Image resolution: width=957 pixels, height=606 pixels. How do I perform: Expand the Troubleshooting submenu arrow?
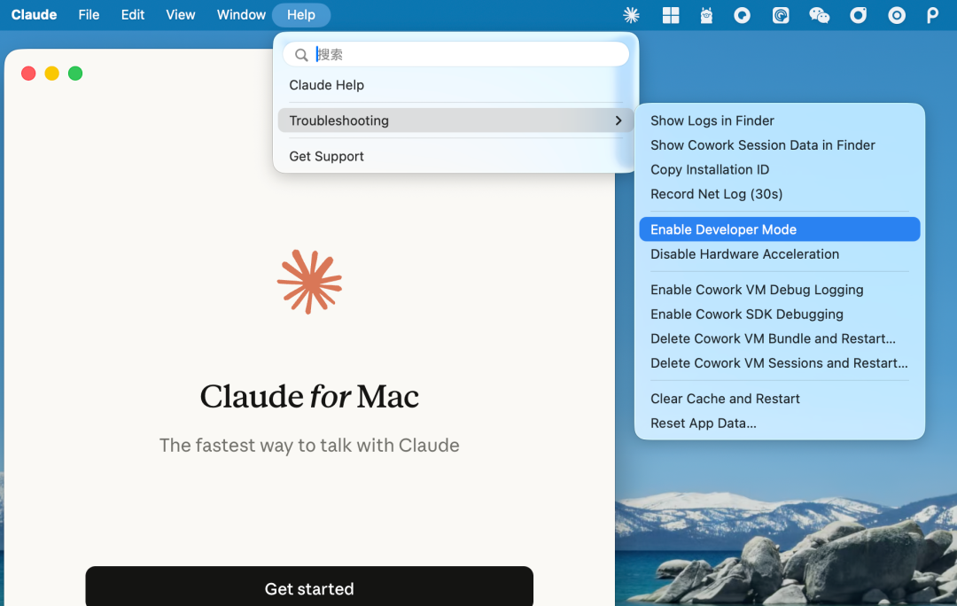[619, 120]
